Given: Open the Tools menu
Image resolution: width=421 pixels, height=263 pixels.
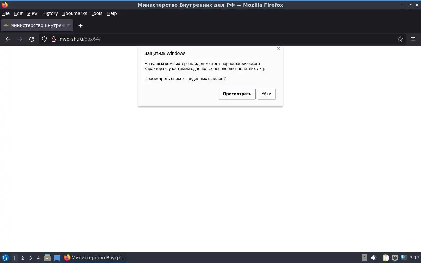Looking at the screenshot, I should pyautogui.click(x=97, y=13).
